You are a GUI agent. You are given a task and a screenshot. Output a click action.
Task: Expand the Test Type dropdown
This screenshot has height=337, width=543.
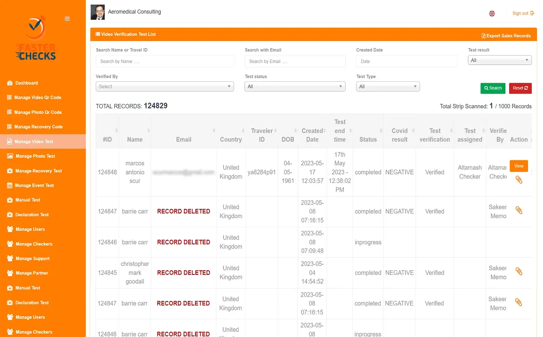point(387,86)
